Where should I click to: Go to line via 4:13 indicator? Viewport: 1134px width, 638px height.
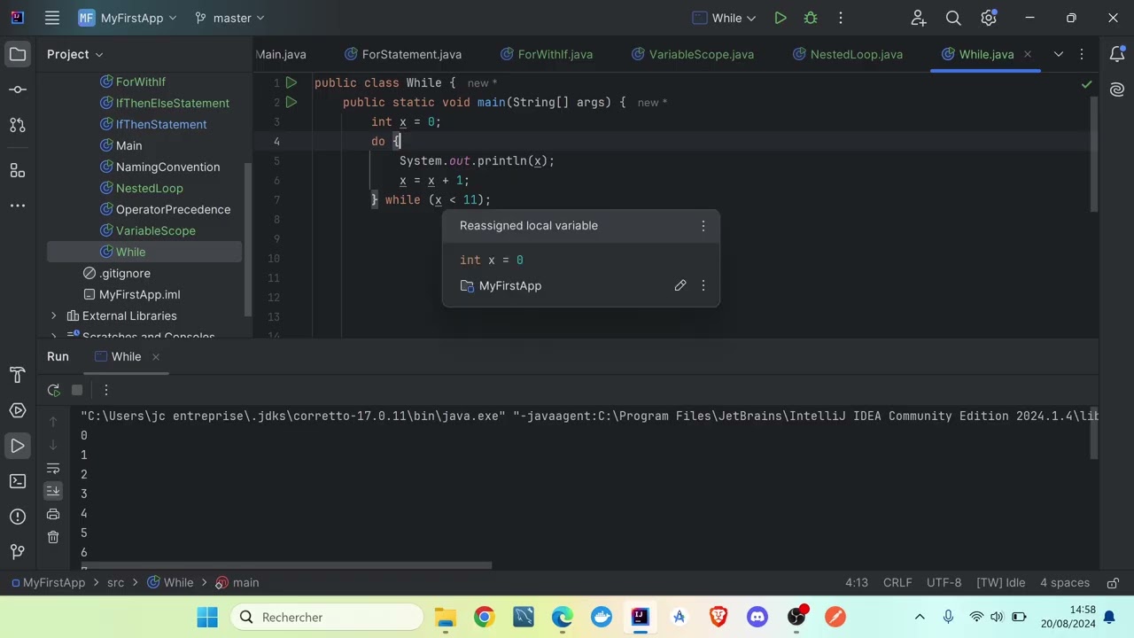(x=856, y=582)
